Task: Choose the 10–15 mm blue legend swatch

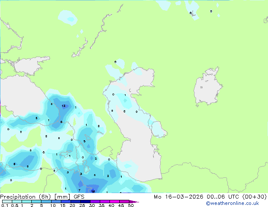Action: point(56,202)
